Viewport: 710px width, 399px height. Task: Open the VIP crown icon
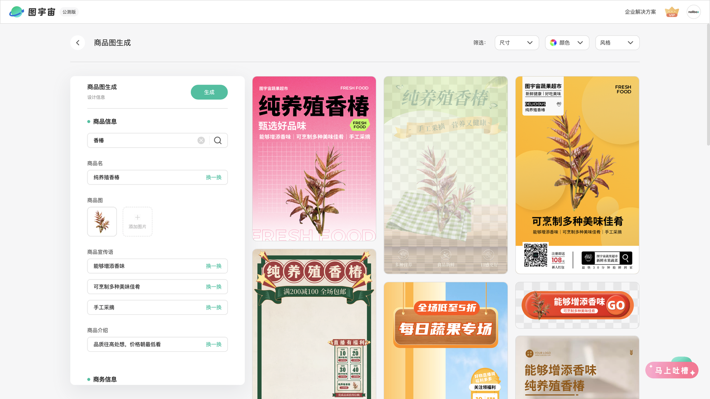coord(672,12)
